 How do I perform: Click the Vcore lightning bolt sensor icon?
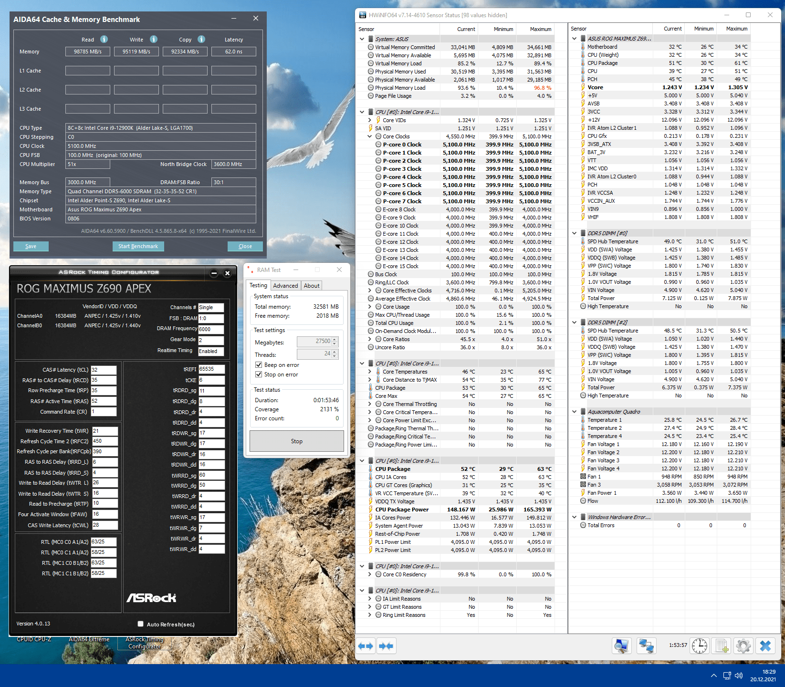[583, 87]
